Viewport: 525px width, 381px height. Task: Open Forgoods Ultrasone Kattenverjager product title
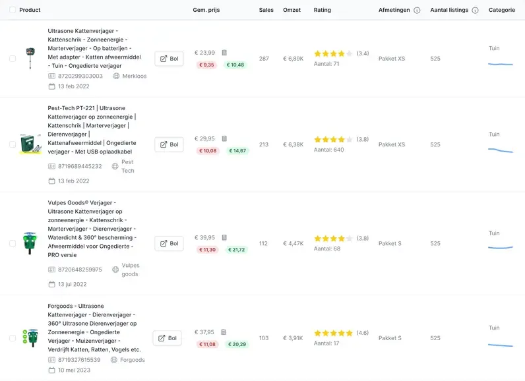coord(94,328)
